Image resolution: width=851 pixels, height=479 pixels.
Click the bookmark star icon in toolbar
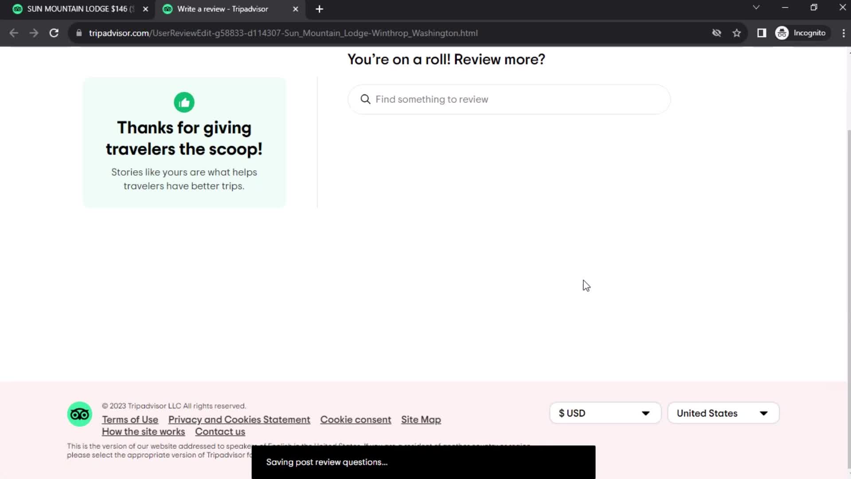(737, 33)
